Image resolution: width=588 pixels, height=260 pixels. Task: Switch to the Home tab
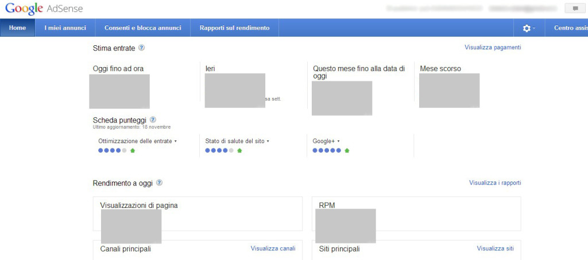pyautogui.click(x=17, y=28)
